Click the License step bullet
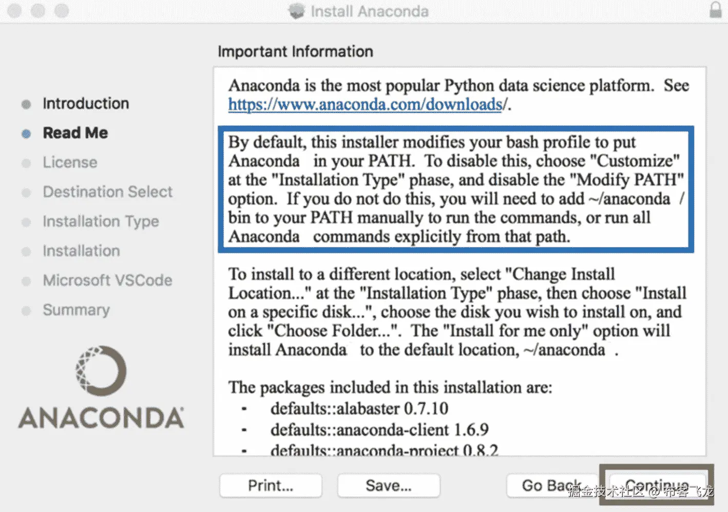 coord(26,163)
